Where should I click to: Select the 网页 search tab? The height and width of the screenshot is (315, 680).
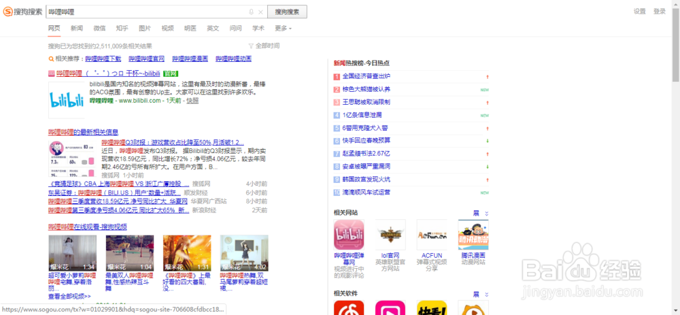pyautogui.click(x=54, y=28)
